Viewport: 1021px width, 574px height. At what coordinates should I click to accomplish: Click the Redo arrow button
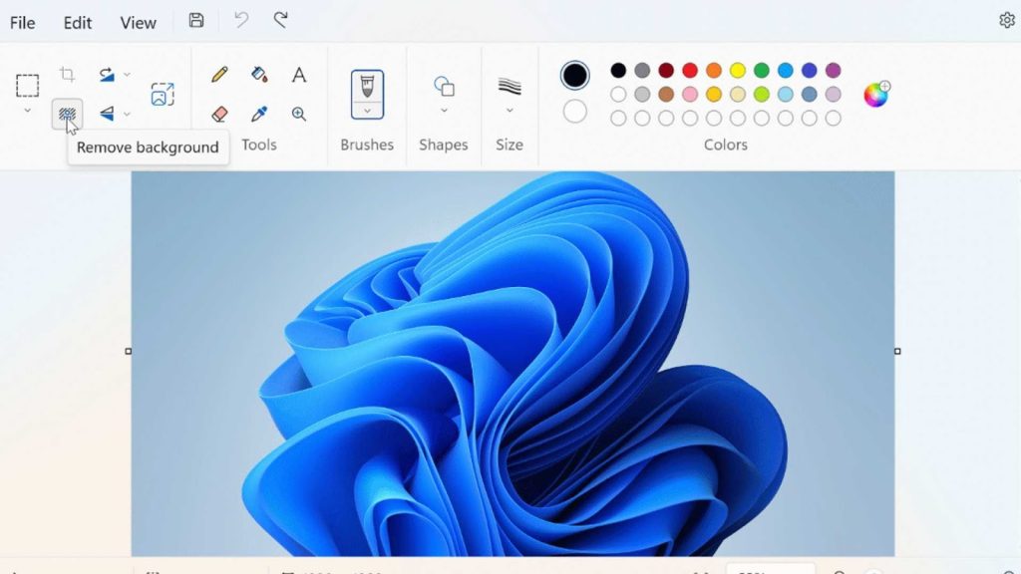[281, 21]
